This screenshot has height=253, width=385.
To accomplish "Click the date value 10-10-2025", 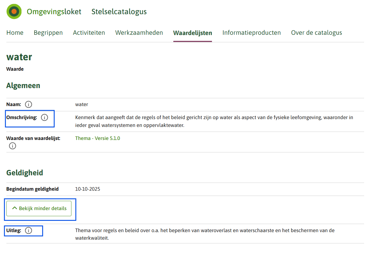I will (x=88, y=189).
